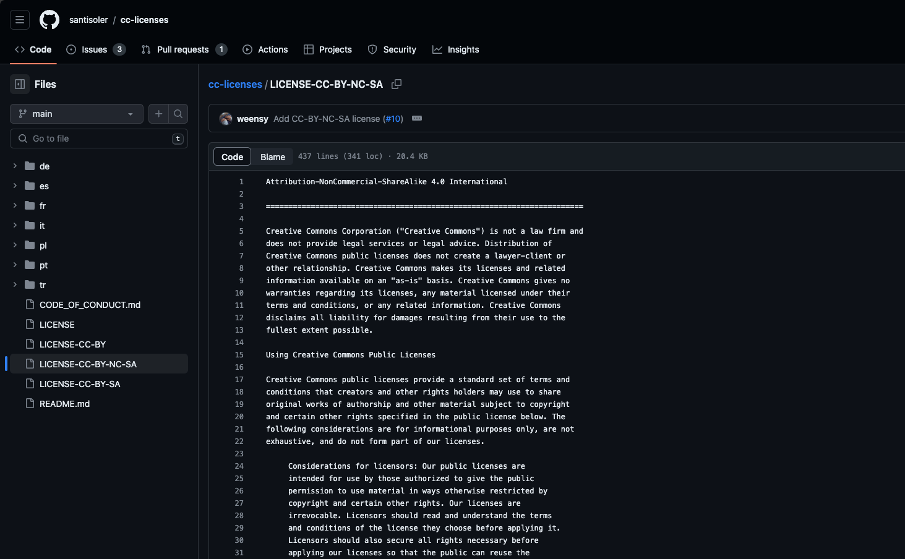Open the main branch dropdown
905x559 pixels.
77,114
